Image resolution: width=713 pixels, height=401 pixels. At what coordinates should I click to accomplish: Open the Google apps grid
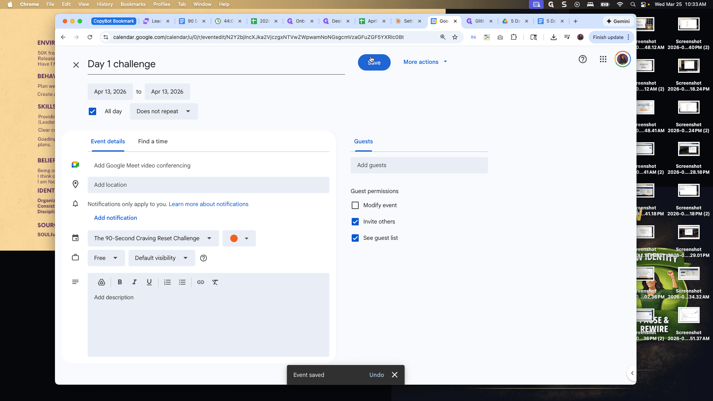(603, 59)
